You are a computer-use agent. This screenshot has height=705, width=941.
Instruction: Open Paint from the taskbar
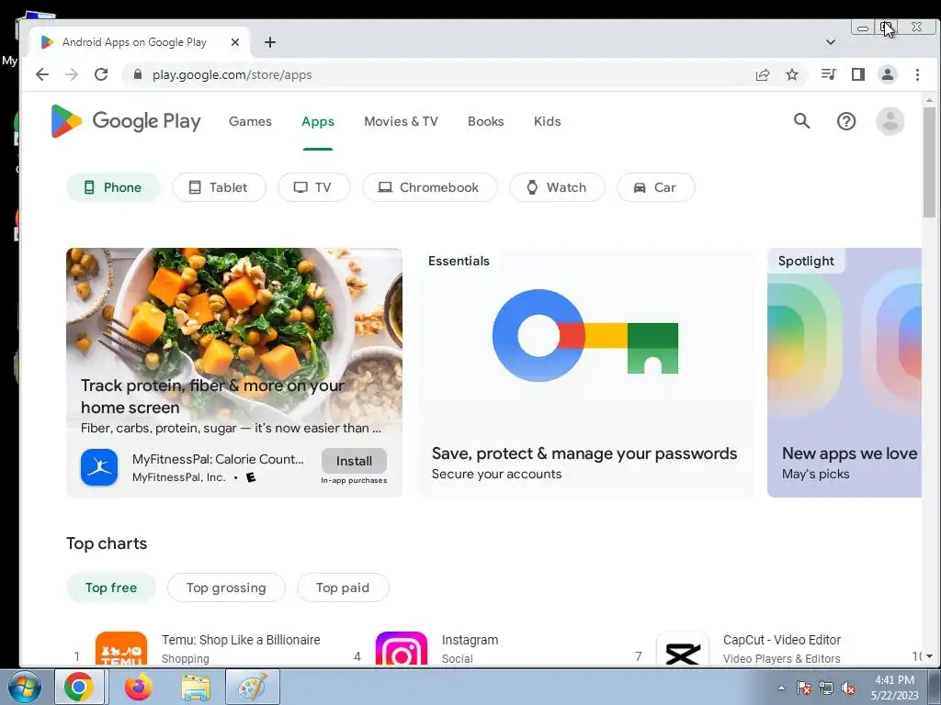253,687
